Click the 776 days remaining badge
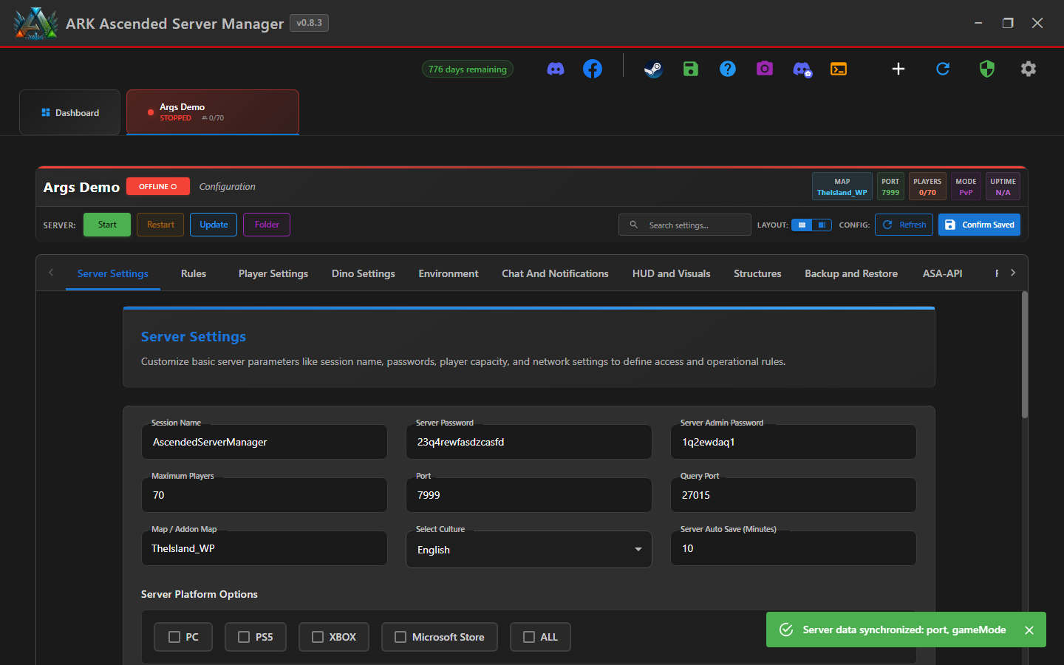This screenshot has width=1064, height=665. click(x=468, y=69)
